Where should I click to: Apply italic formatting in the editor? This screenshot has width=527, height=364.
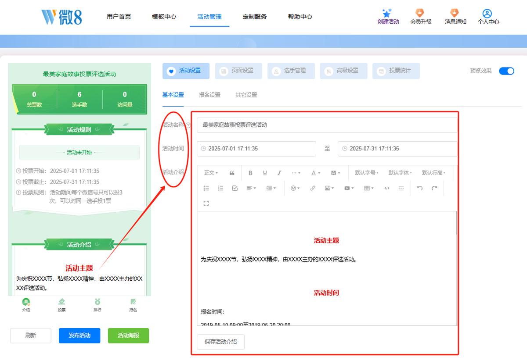click(x=279, y=173)
